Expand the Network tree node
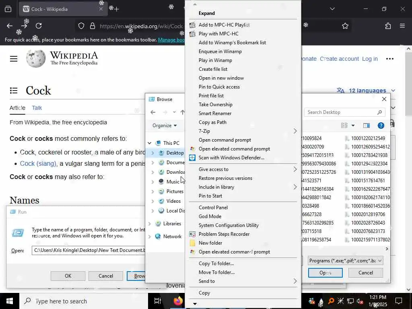 tap(150, 237)
